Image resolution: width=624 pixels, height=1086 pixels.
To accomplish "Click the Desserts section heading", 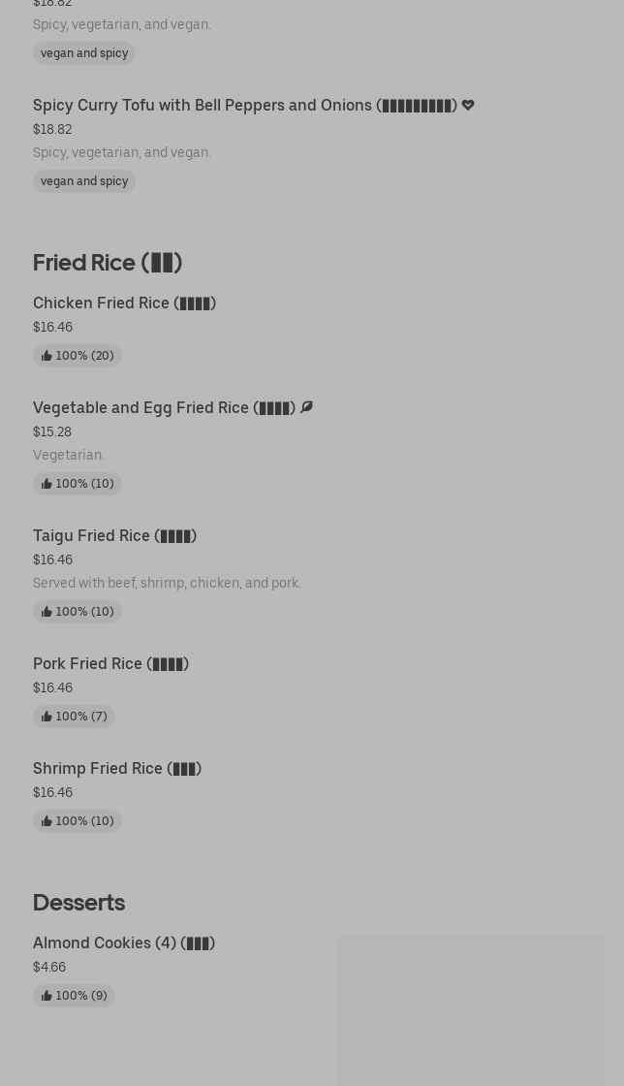I will point(78,902).
